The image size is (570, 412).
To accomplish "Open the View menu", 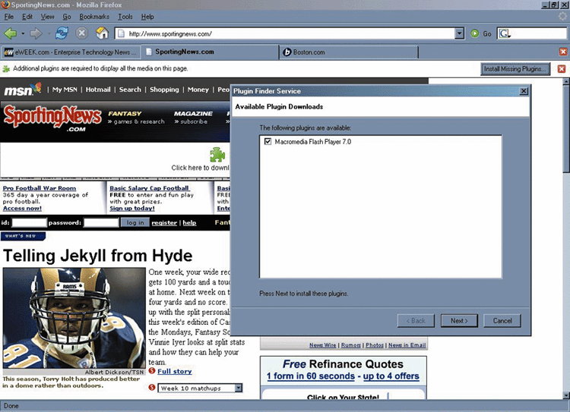I will tap(47, 17).
